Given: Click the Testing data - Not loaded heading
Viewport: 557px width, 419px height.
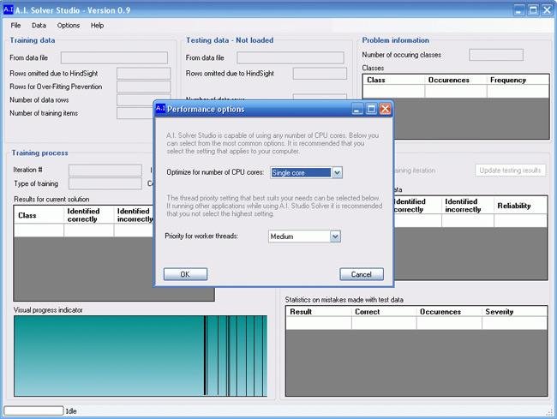Looking at the screenshot, I should (x=230, y=40).
